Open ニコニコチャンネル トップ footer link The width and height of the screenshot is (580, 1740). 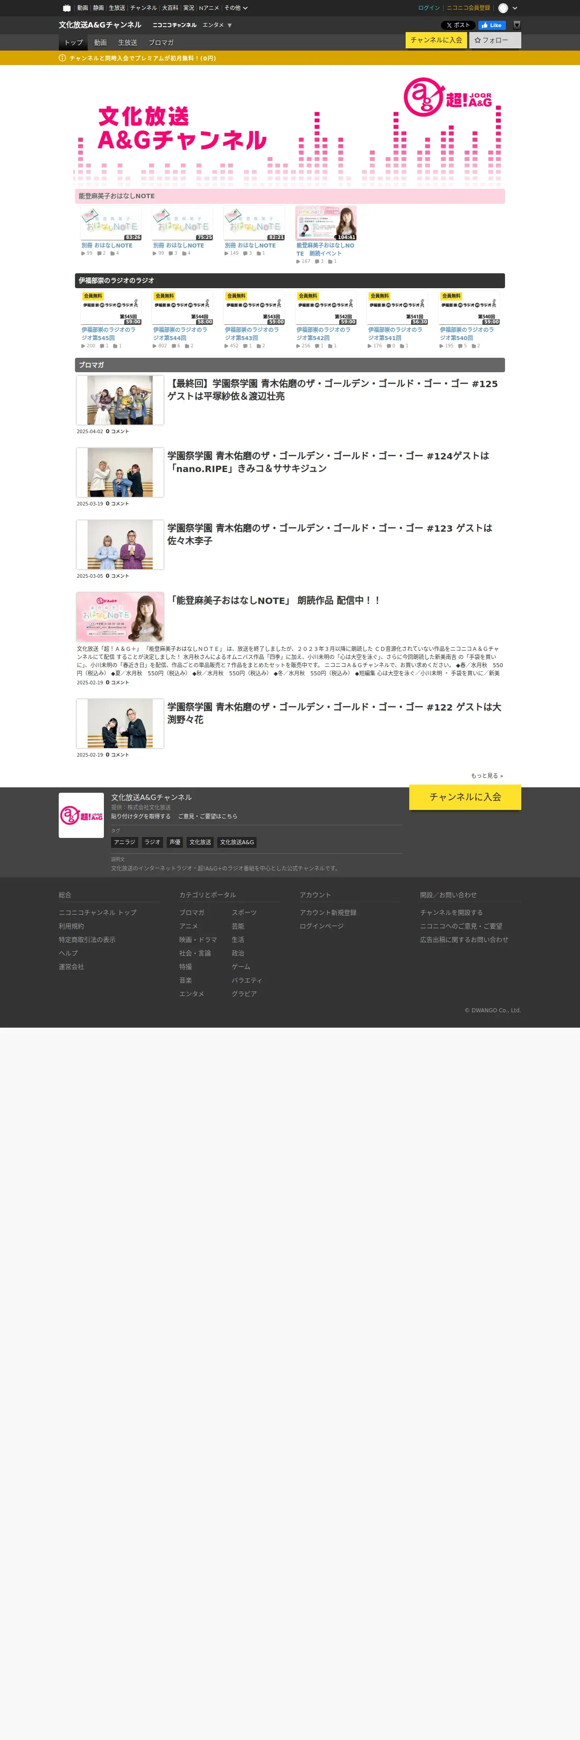(x=97, y=912)
